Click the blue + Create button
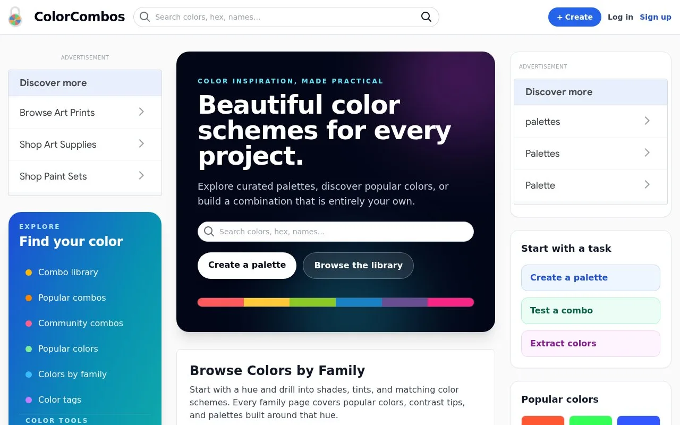The height and width of the screenshot is (425, 680). pyautogui.click(x=575, y=17)
